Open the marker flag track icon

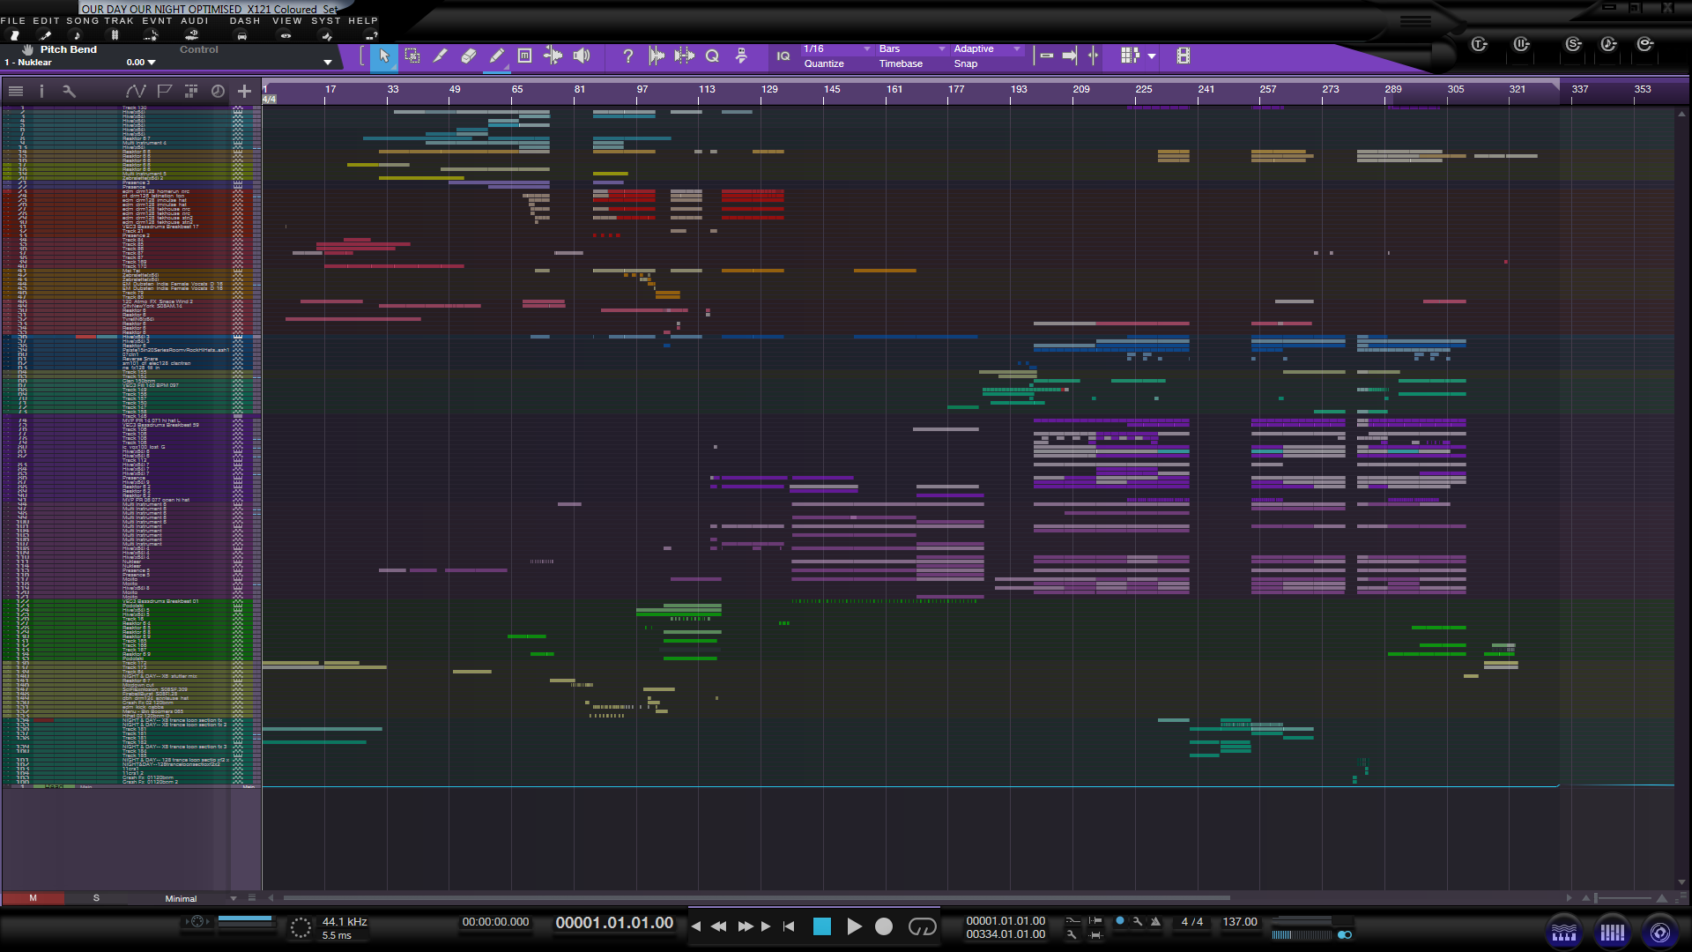(x=164, y=91)
